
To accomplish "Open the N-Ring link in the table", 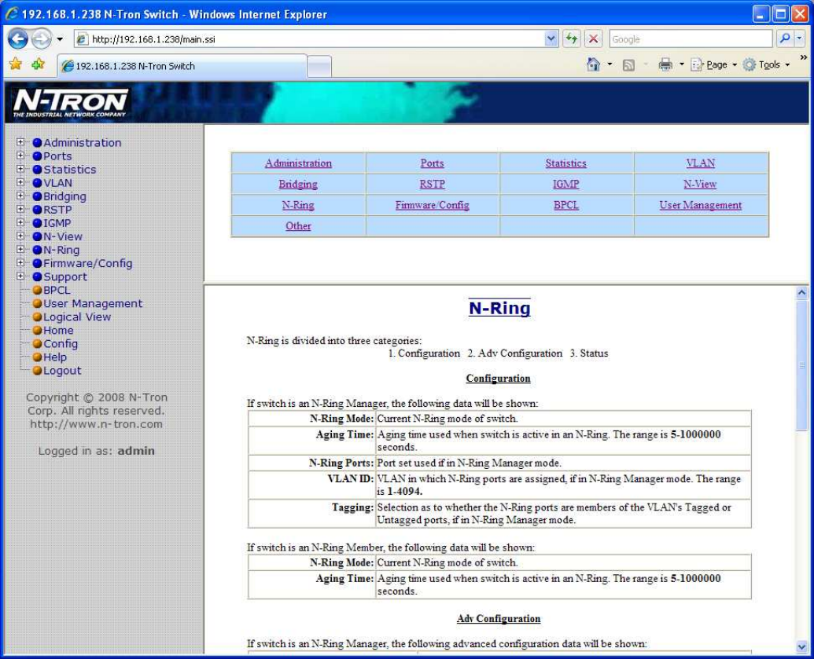I will click(298, 205).
